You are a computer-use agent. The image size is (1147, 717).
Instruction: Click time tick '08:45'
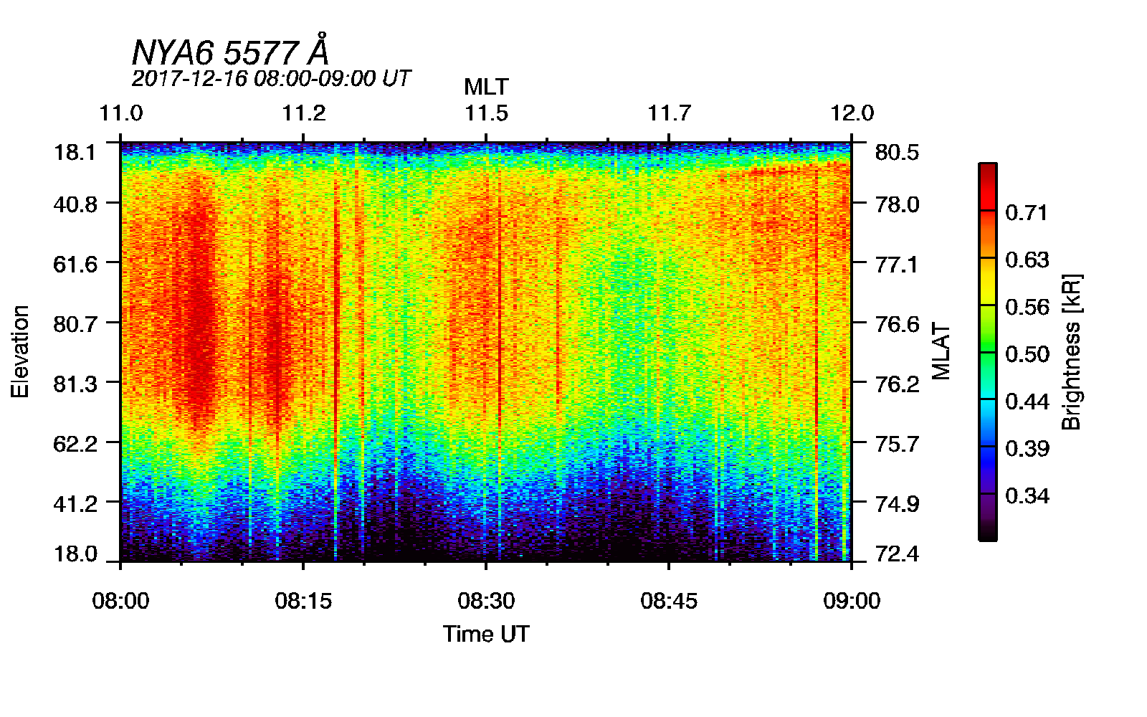click(x=670, y=601)
